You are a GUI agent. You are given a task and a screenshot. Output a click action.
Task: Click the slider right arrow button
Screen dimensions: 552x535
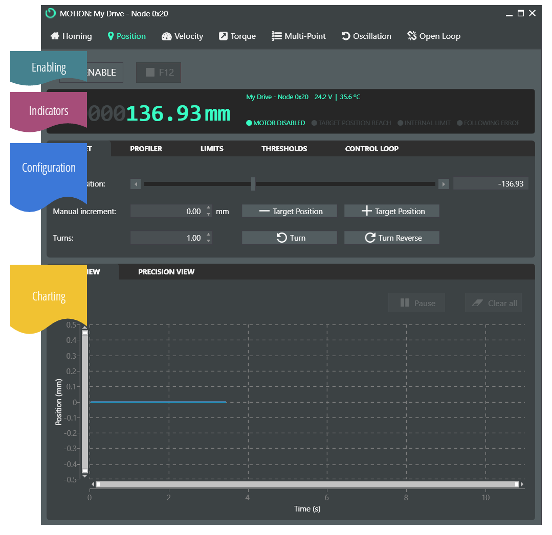click(x=444, y=184)
